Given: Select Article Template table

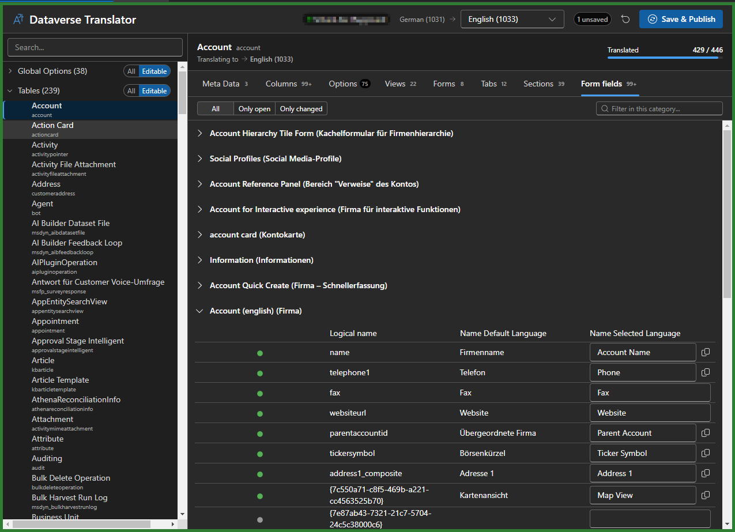Looking at the screenshot, I should (x=91, y=384).
